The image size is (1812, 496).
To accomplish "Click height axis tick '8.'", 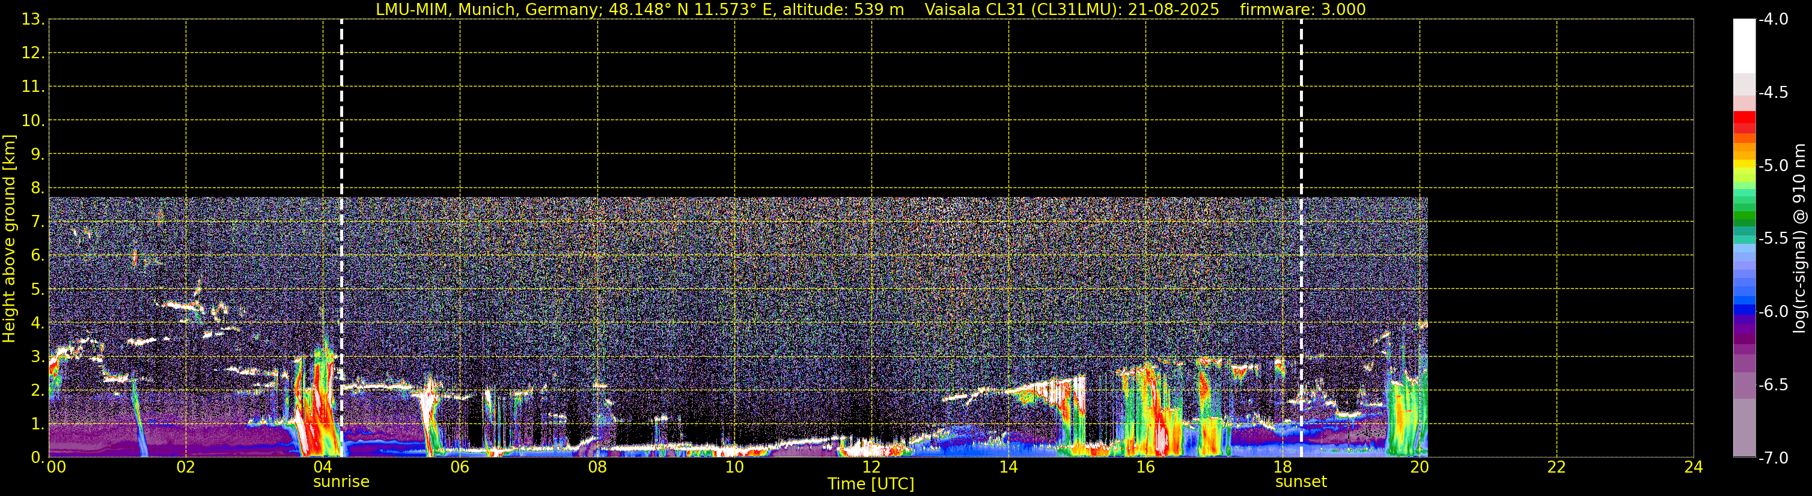I will click(37, 189).
